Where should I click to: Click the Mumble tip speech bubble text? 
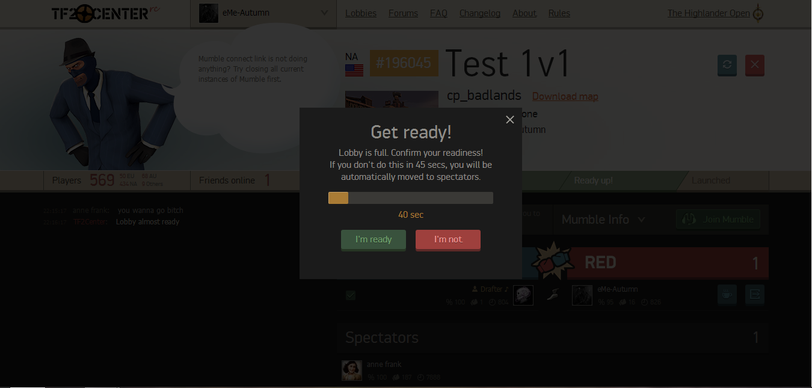[x=253, y=69]
